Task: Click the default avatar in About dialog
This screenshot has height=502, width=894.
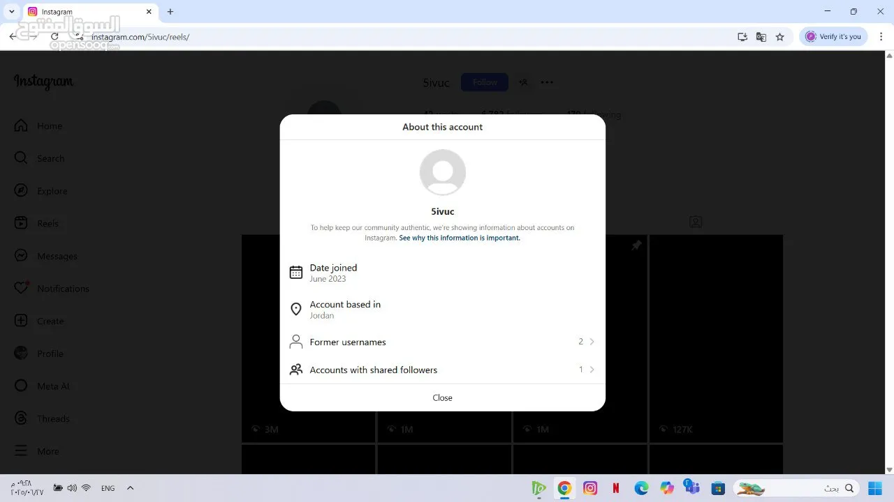Action: coord(443,172)
